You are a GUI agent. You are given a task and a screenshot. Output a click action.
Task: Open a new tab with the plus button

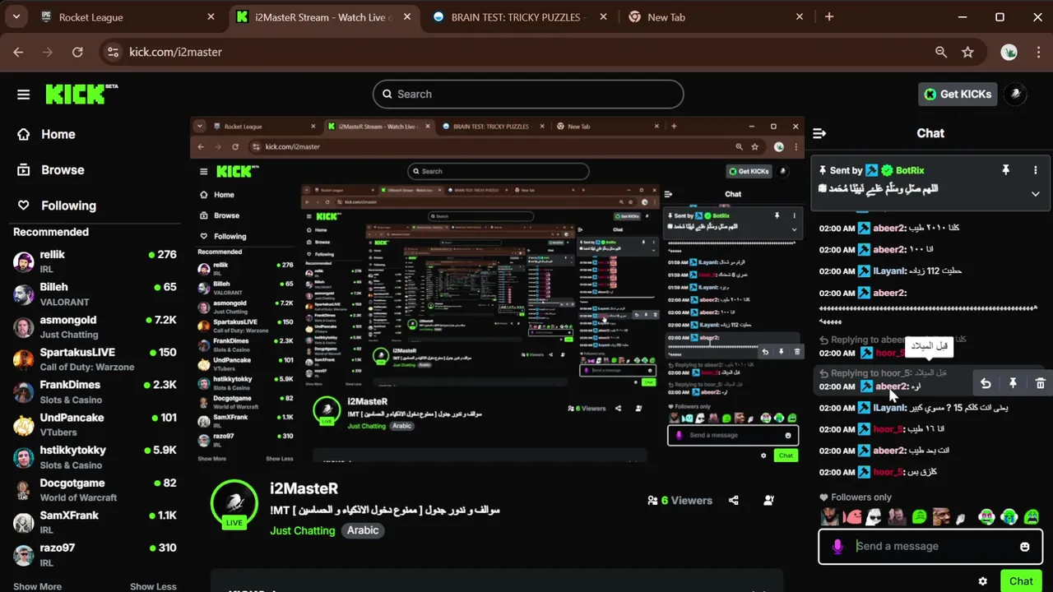tap(829, 17)
